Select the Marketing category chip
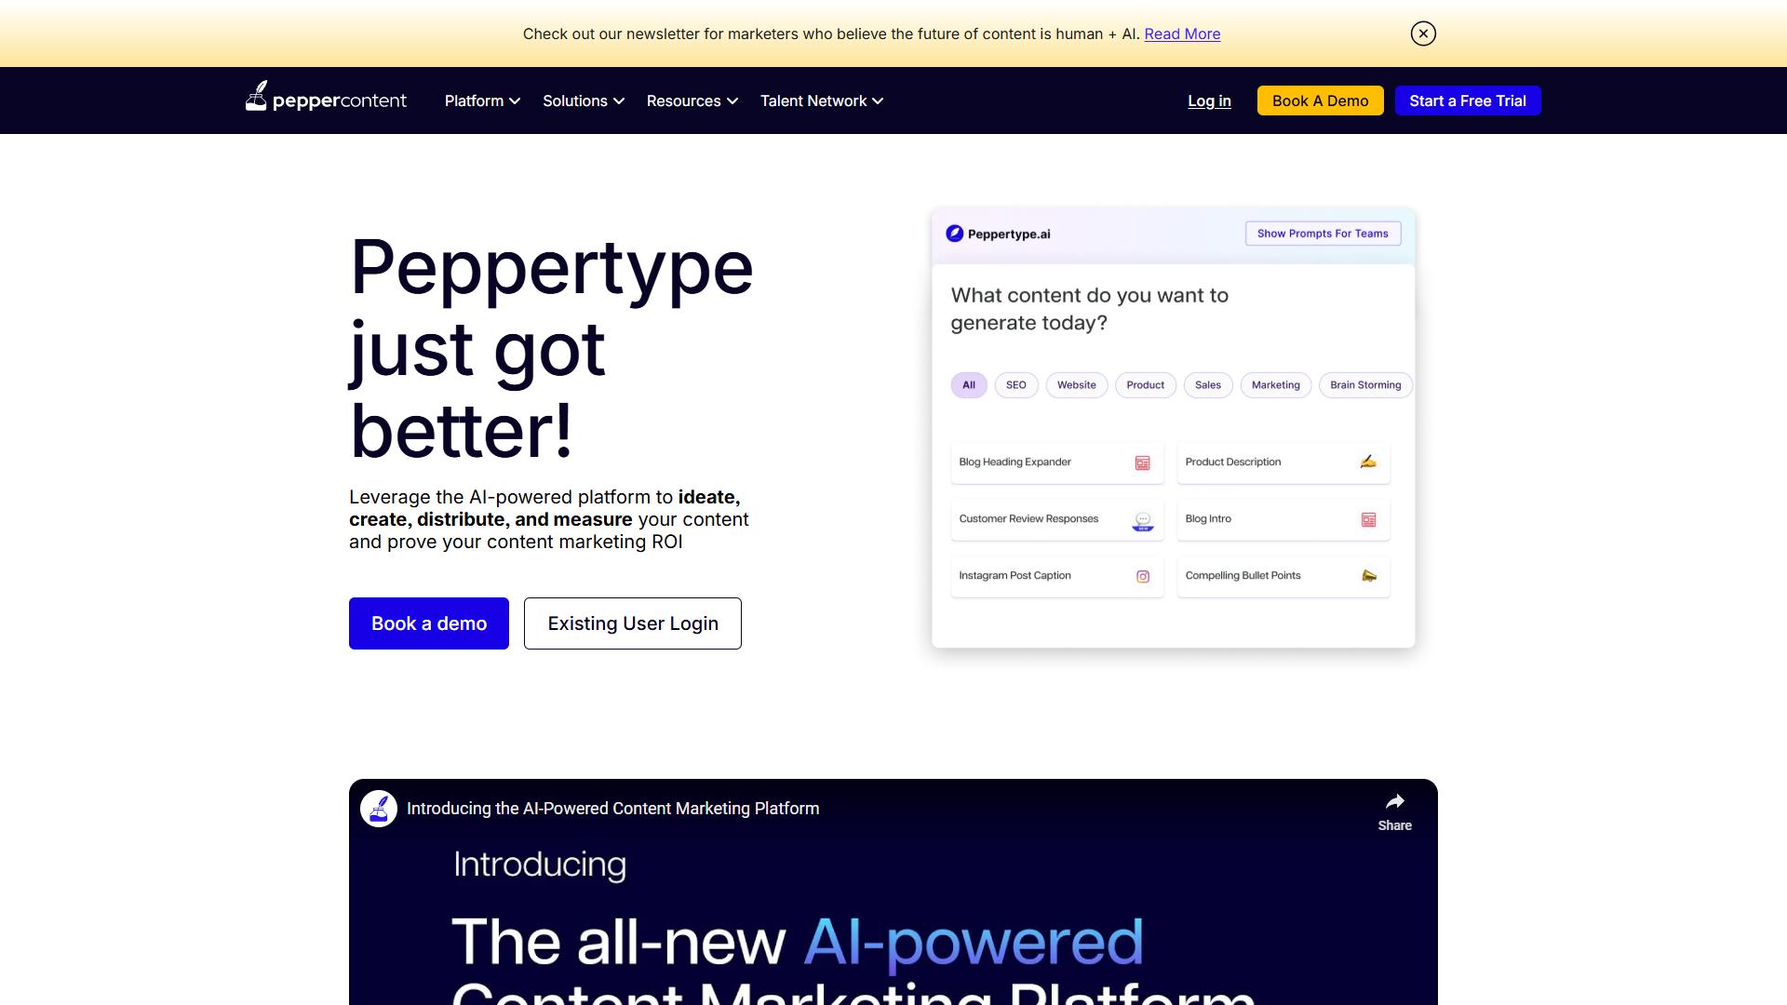1787x1005 pixels. (1276, 385)
